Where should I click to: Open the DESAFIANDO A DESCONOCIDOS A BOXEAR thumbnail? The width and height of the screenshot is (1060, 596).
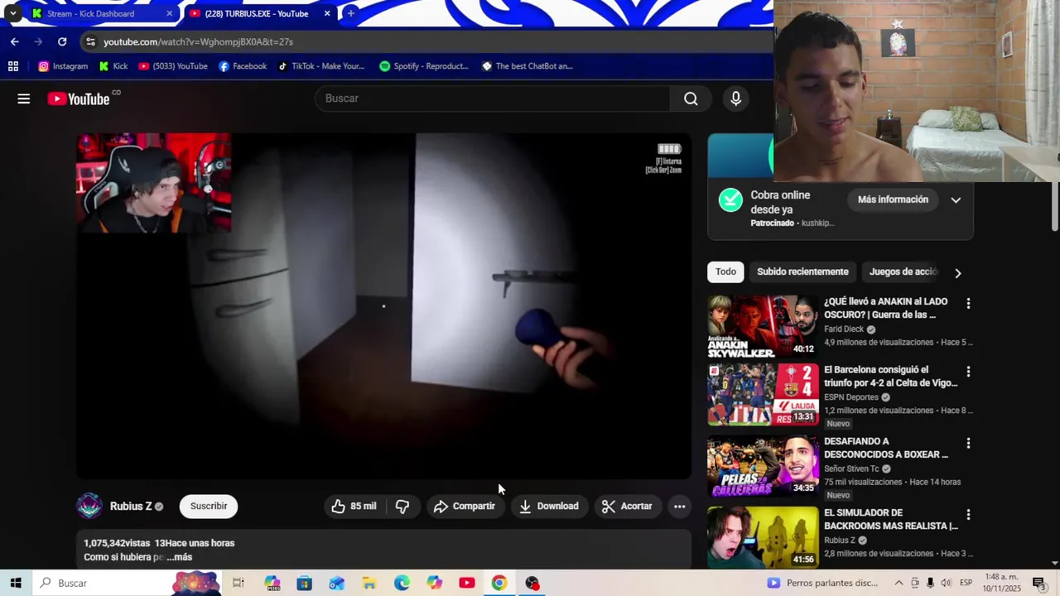coord(763,465)
